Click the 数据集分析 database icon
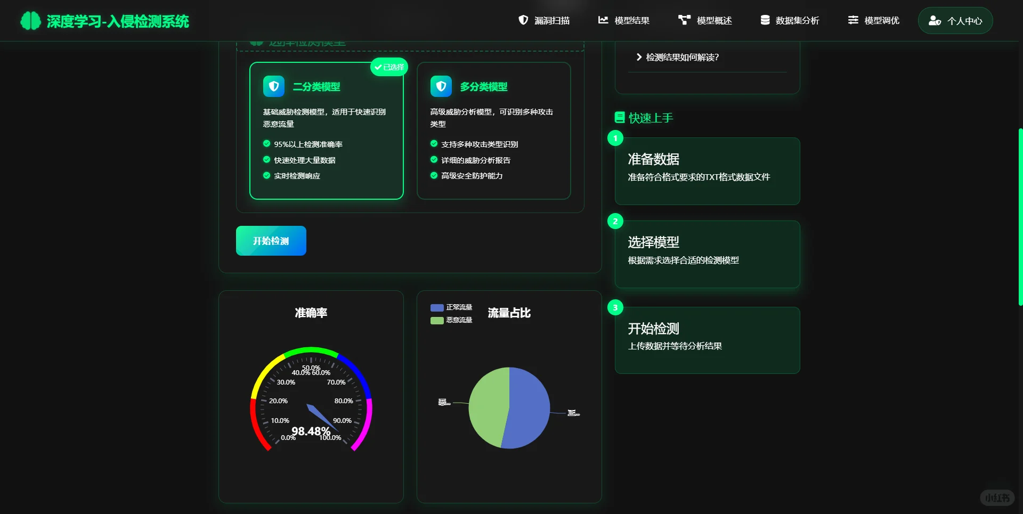Viewport: 1023px width, 514px height. (x=765, y=20)
